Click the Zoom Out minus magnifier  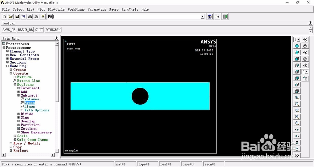point(297,123)
